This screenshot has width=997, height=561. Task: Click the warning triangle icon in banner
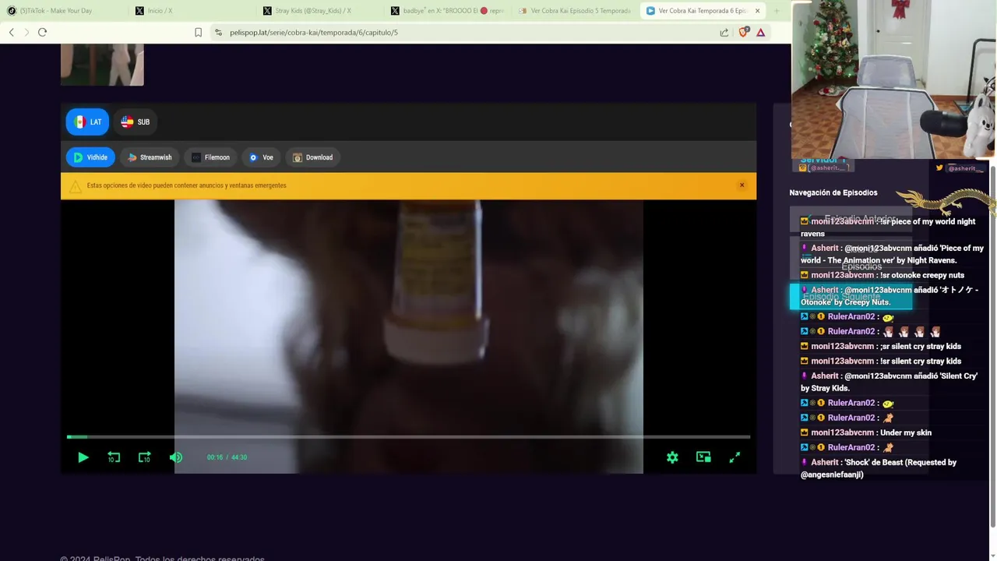[x=75, y=186]
